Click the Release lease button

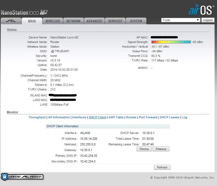click(161, 149)
